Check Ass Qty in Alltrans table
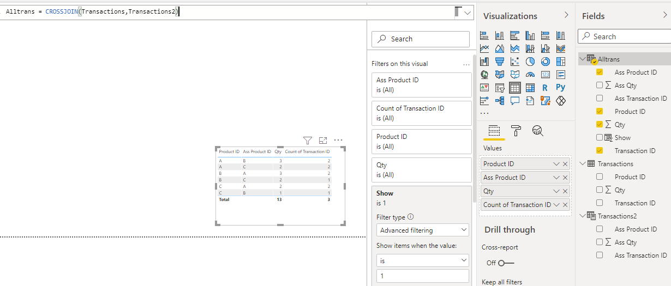Viewport: 671px width, 286px height. 600,85
